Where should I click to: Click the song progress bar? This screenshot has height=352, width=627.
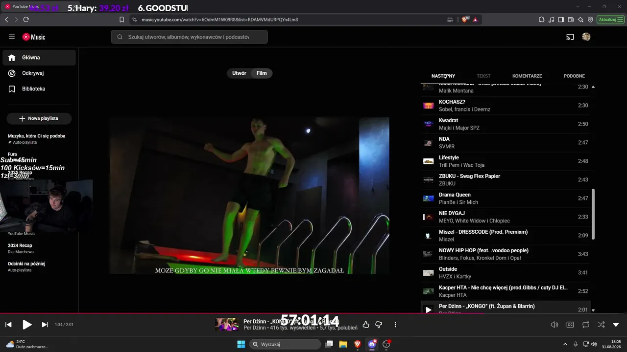pyautogui.click(x=313, y=313)
